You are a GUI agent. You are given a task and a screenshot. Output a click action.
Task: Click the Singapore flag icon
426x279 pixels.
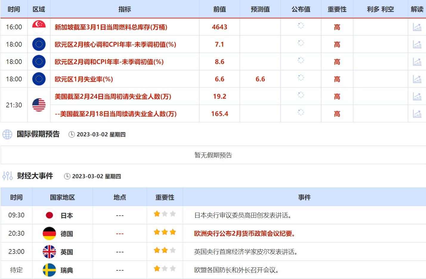39,27
